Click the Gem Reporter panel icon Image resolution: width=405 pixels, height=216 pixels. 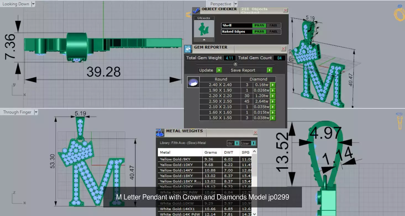click(188, 49)
